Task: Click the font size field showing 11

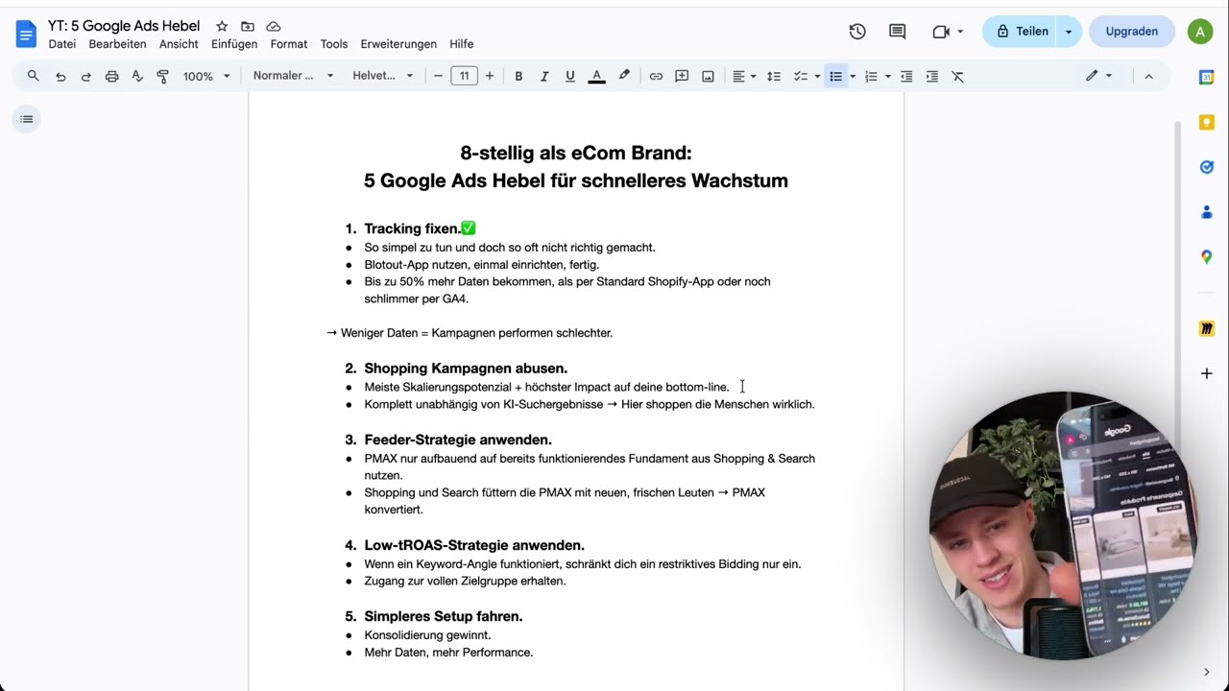Action: click(x=464, y=76)
